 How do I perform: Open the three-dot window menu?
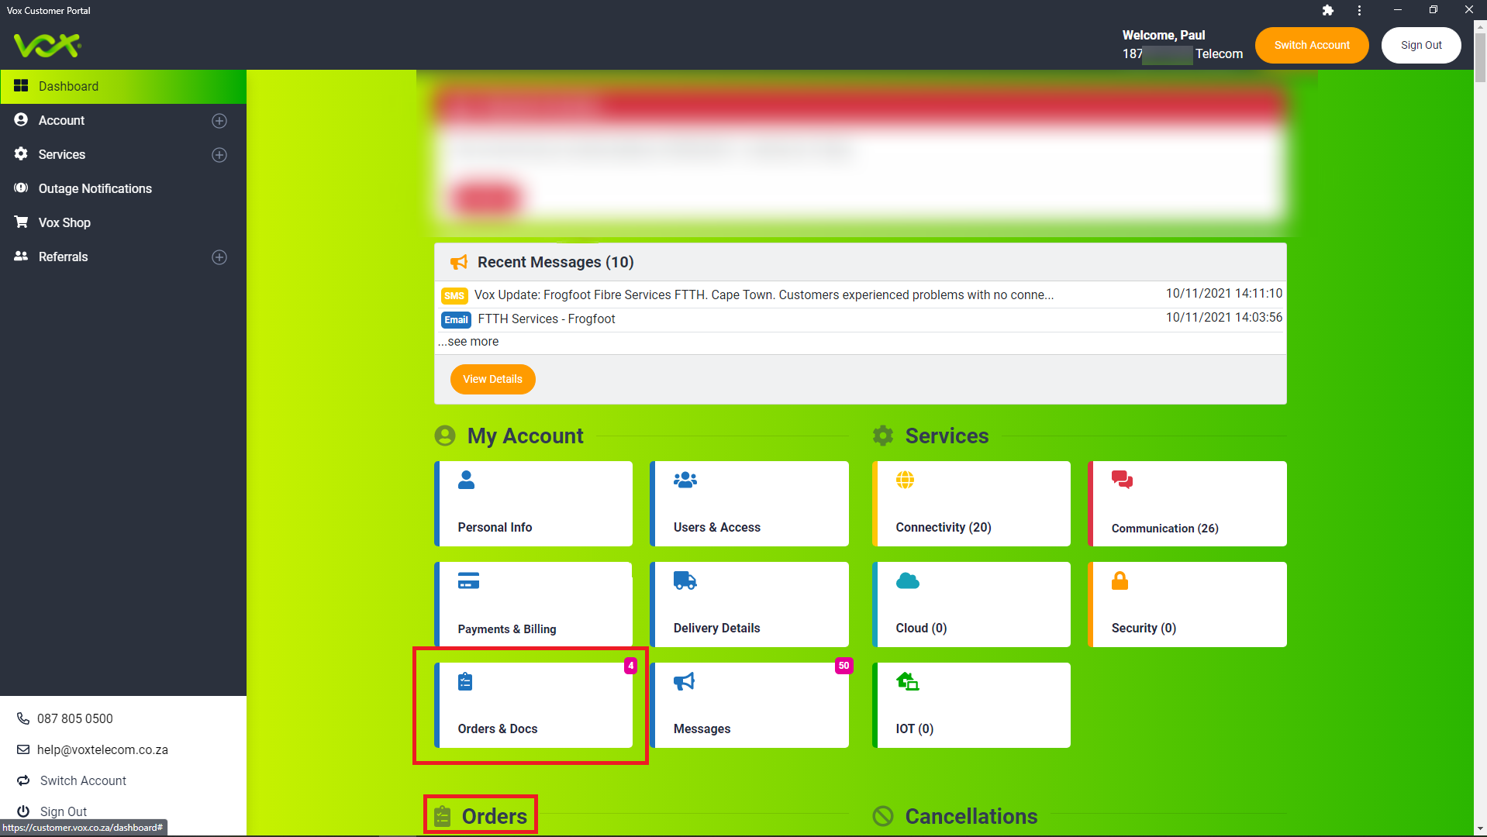click(x=1359, y=10)
